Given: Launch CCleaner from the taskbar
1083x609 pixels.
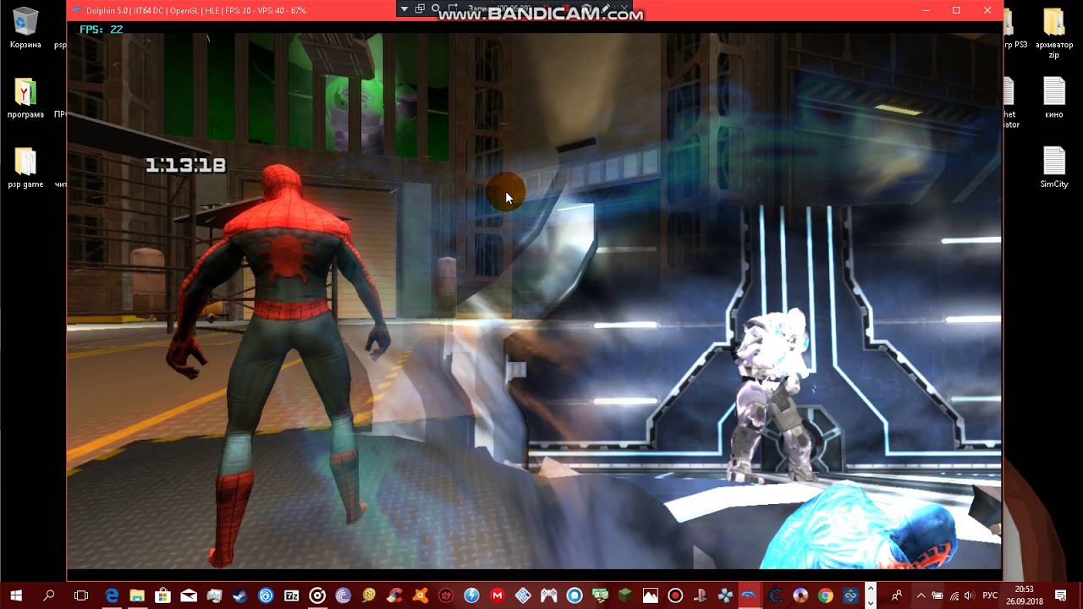Looking at the screenshot, I should click(x=394, y=595).
